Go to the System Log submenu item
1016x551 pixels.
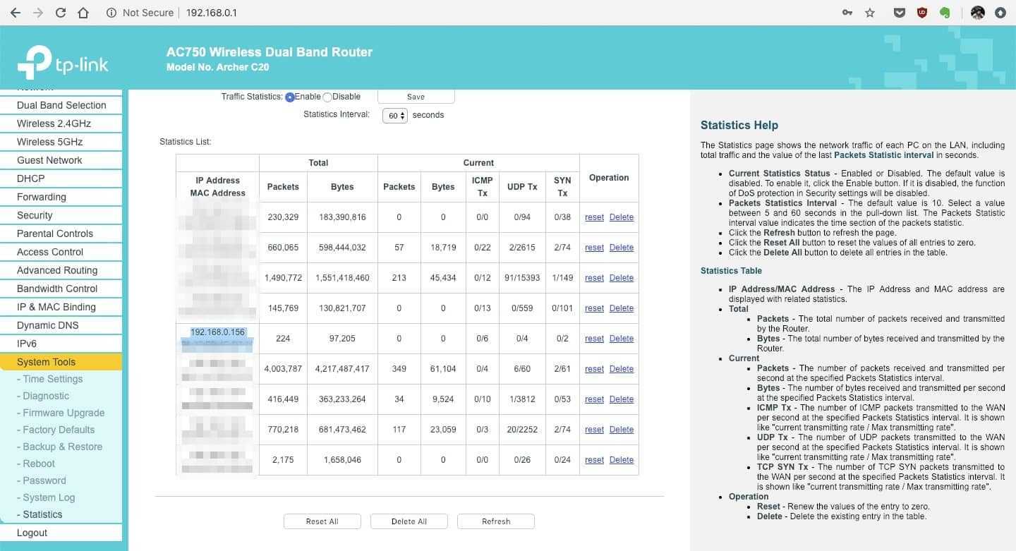click(49, 497)
